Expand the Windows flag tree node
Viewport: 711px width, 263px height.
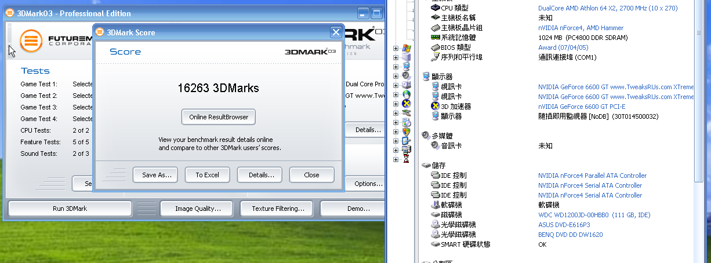coord(396,48)
